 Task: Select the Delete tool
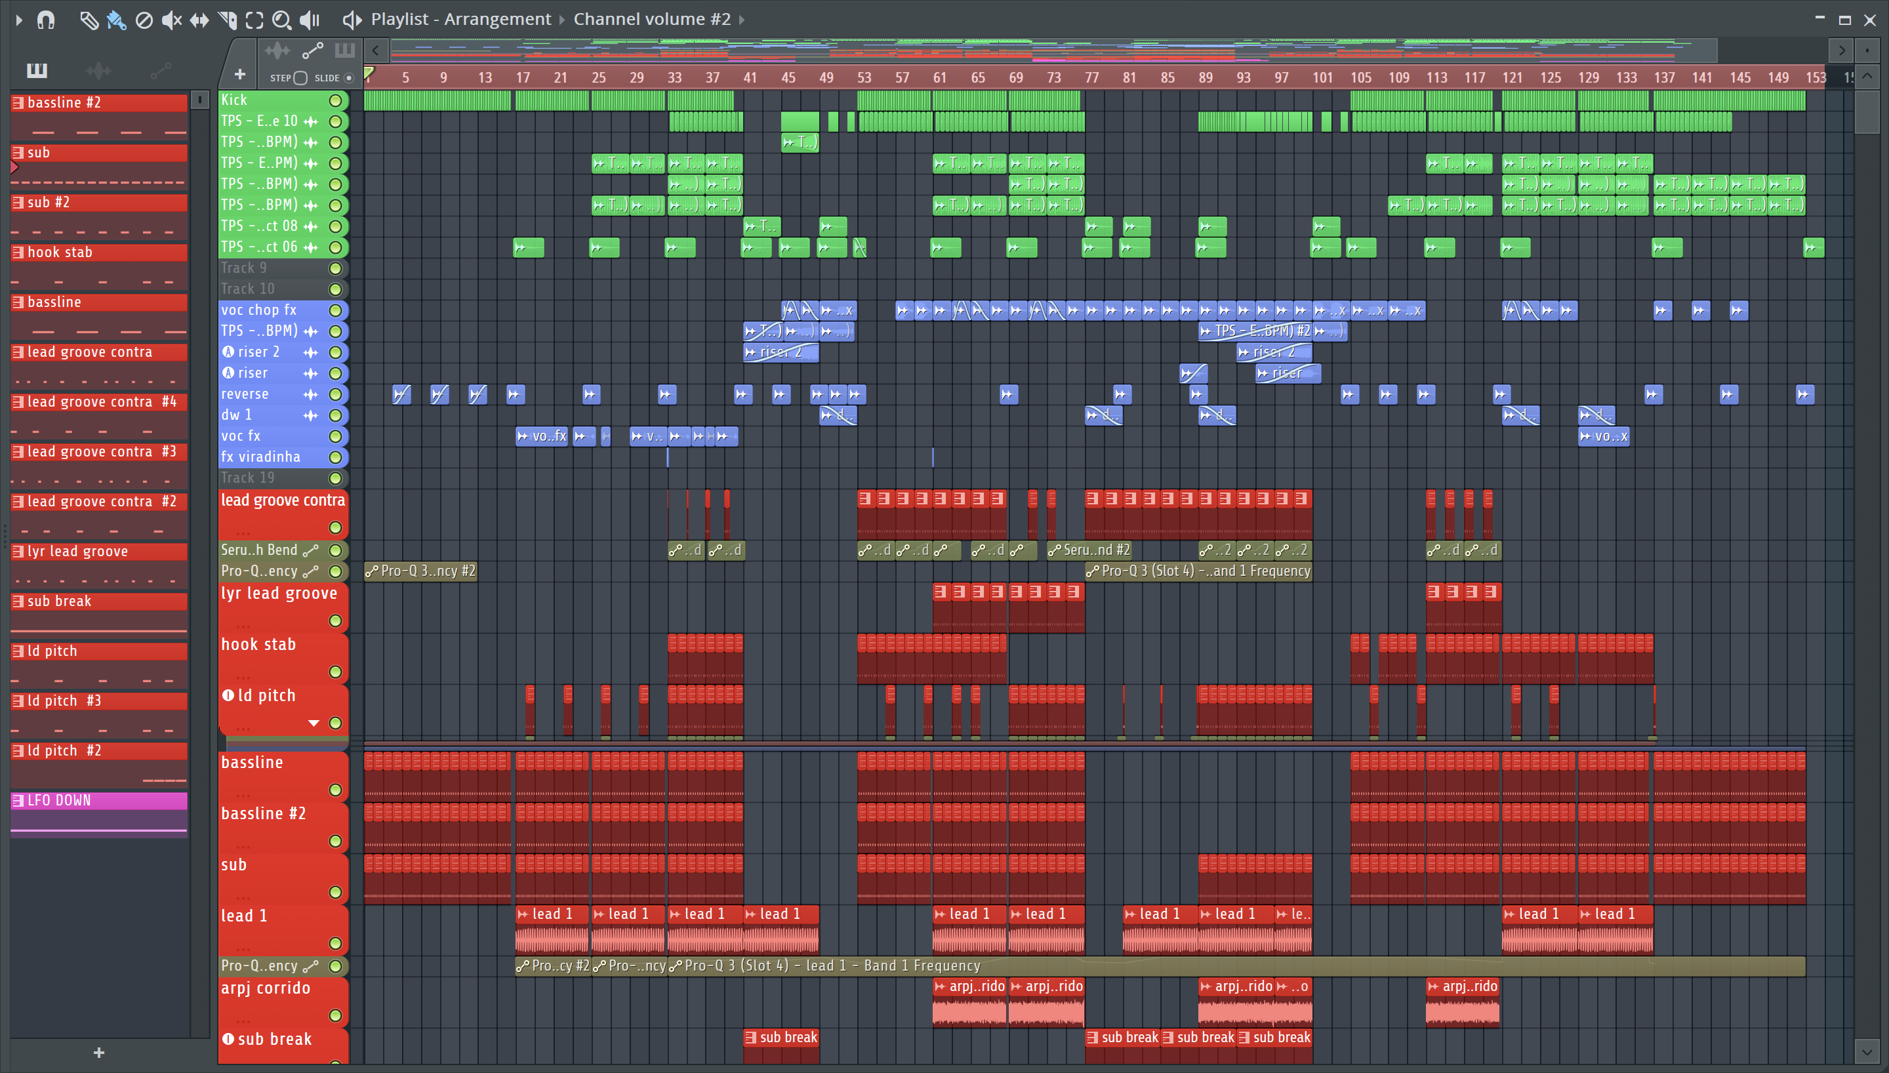click(144, 20)
